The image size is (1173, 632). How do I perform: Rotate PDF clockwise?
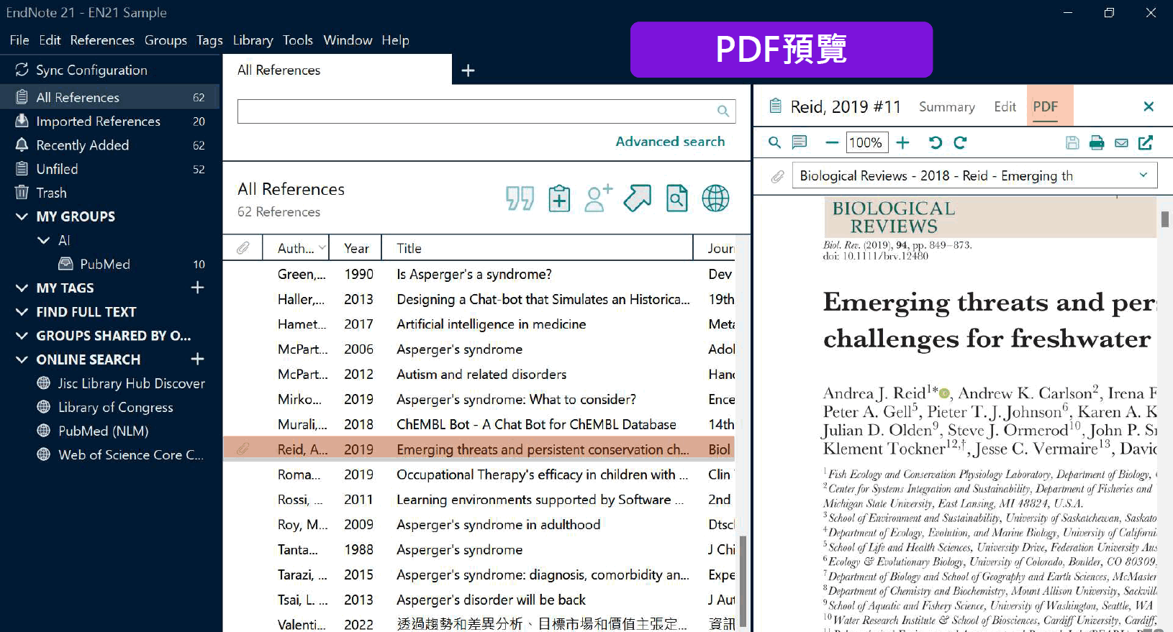tap(960, 142)
